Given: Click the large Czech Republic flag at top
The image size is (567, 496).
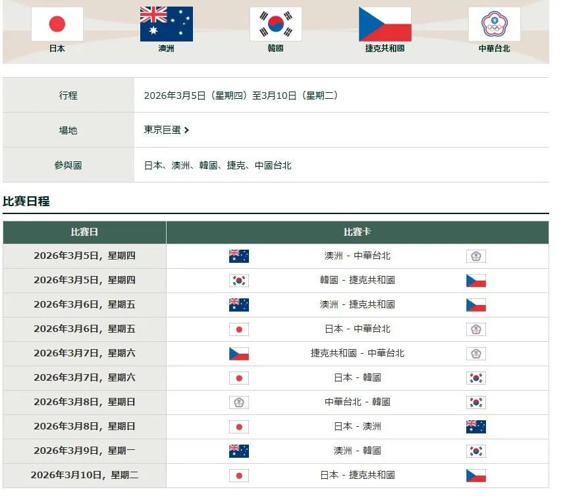Looking at the screenshot, I should [x=385, y=24].
